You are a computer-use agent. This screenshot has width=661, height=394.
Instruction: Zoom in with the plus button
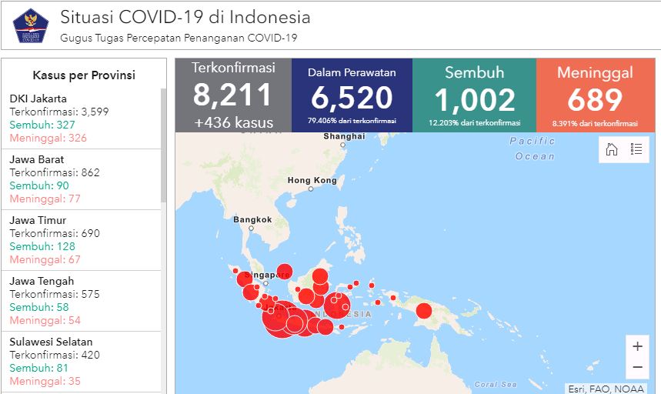click(637, 346)
